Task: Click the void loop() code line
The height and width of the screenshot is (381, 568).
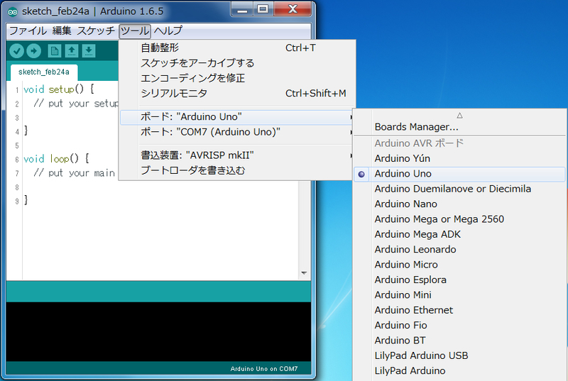Action: (x=56, y=159)
